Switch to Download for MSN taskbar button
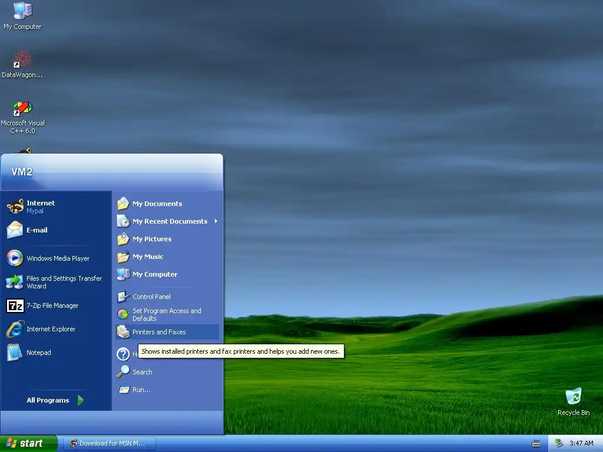The width and height of the screenshot is (603, 452). point(109,443)
